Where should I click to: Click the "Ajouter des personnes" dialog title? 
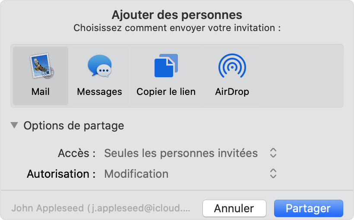tap(177, 15)
